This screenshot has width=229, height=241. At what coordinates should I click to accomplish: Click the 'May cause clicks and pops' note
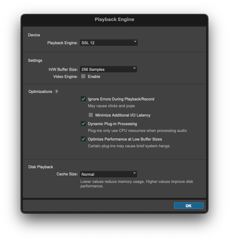tap(111, 106)
